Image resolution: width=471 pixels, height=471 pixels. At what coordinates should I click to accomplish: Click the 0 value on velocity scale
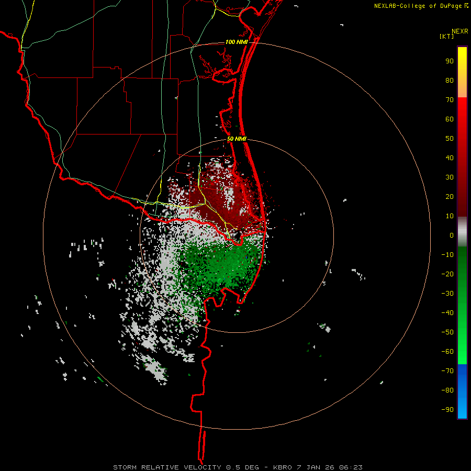pyautogui.click(x=452, y=235)
